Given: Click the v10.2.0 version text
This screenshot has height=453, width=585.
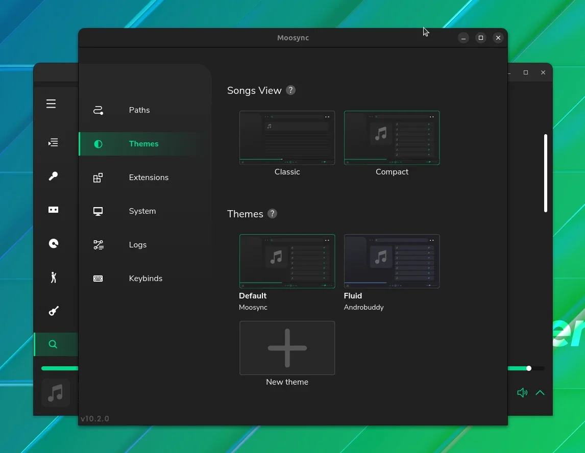Looking at the screenshot, I should coord(95,419).
